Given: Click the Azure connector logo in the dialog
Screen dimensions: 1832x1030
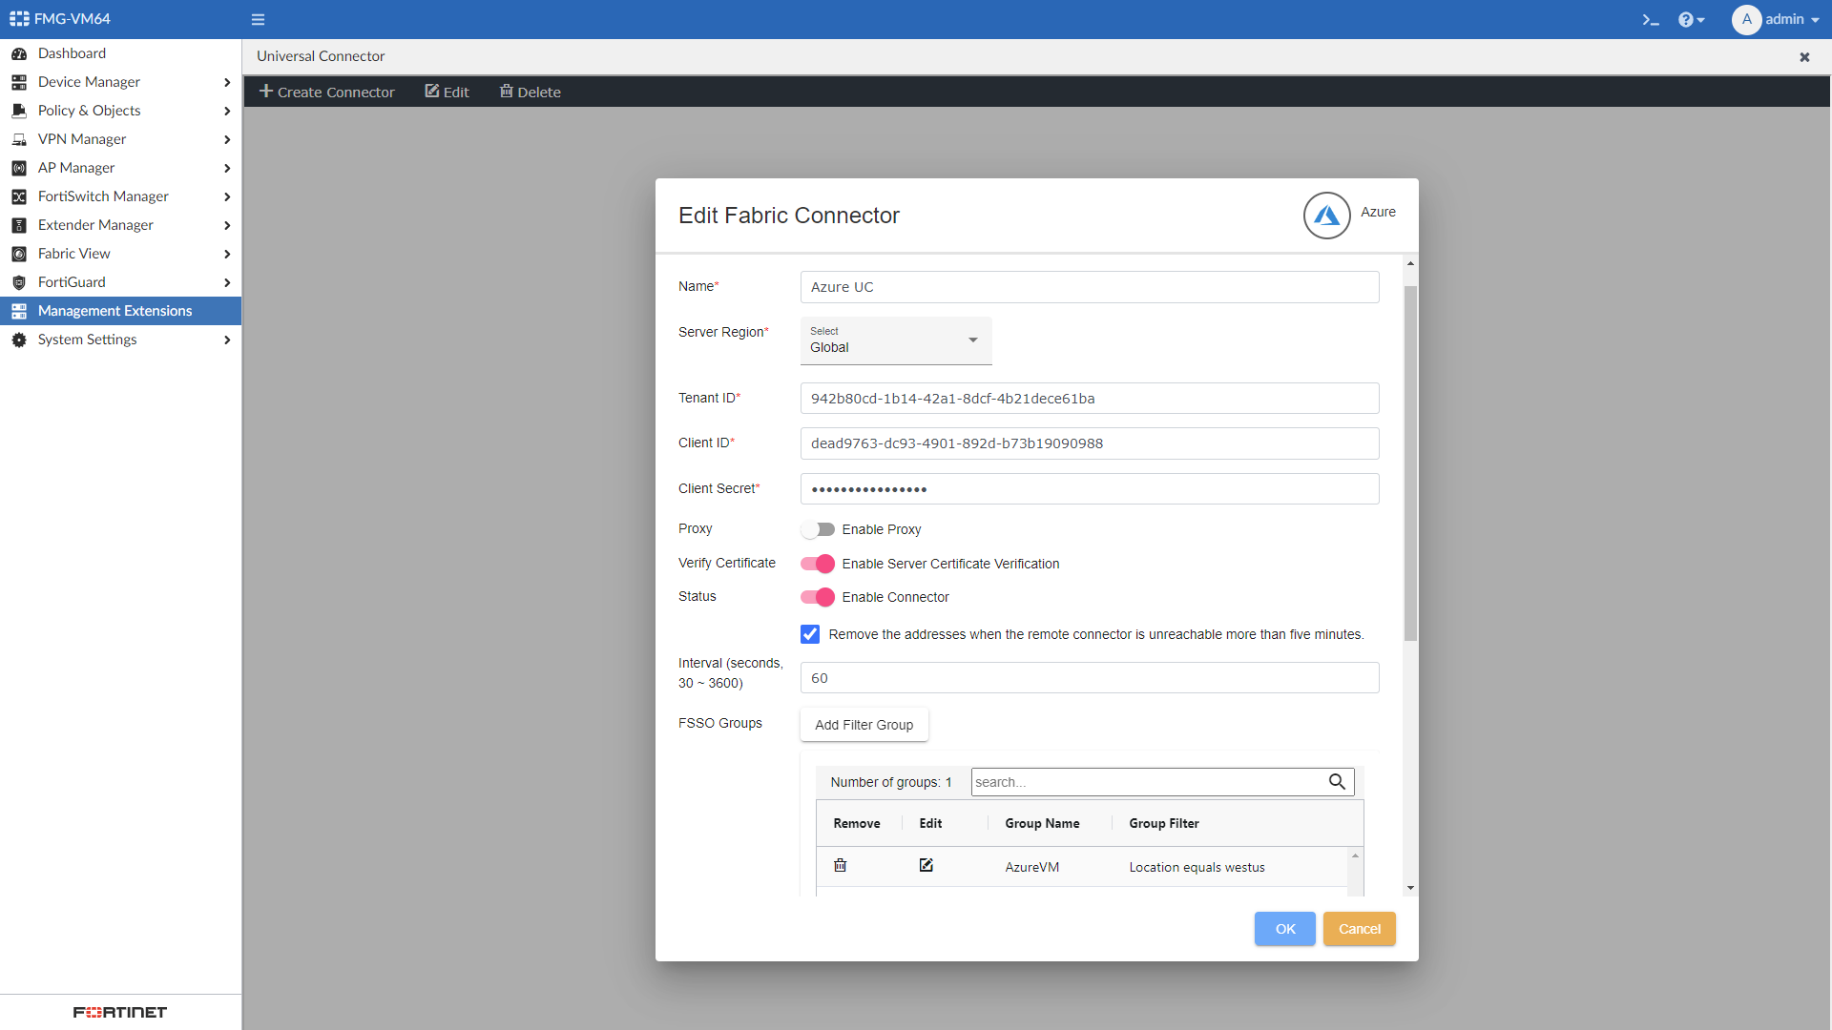Looking at the screenshot, I should point(1326,216).
